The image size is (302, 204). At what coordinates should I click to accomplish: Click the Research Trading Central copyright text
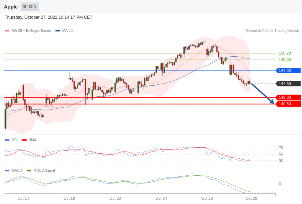(x=272, y=31)
